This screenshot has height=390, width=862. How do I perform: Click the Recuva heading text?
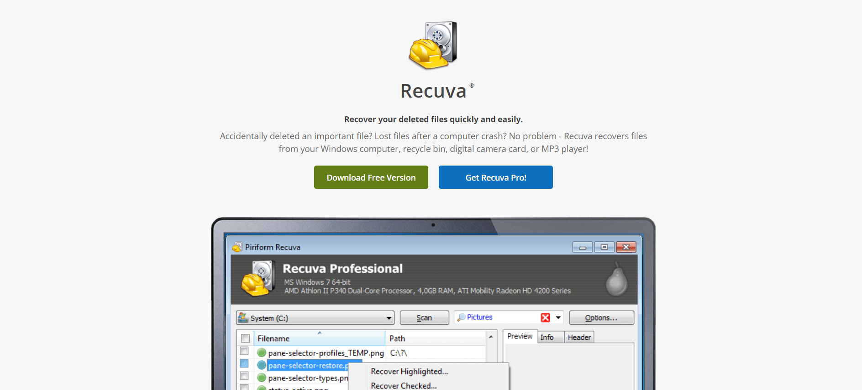coord(433,91)
